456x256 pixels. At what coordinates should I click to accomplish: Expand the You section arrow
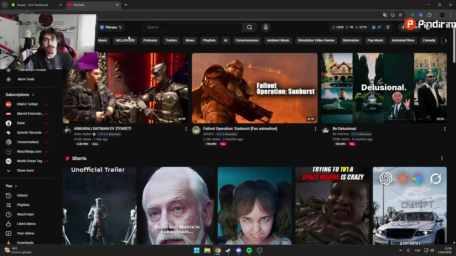[16, 186]
